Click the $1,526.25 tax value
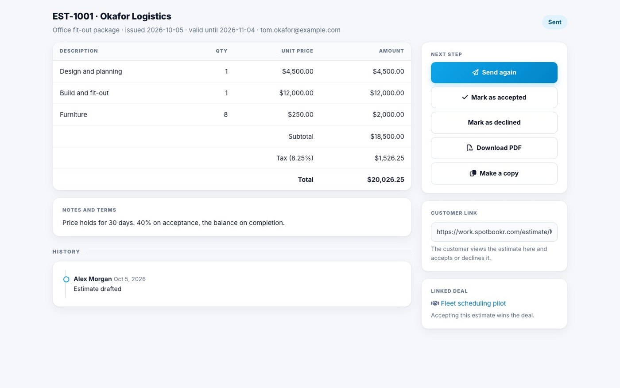Viewport: 620px width, 388px height. [x=389, y=158]
